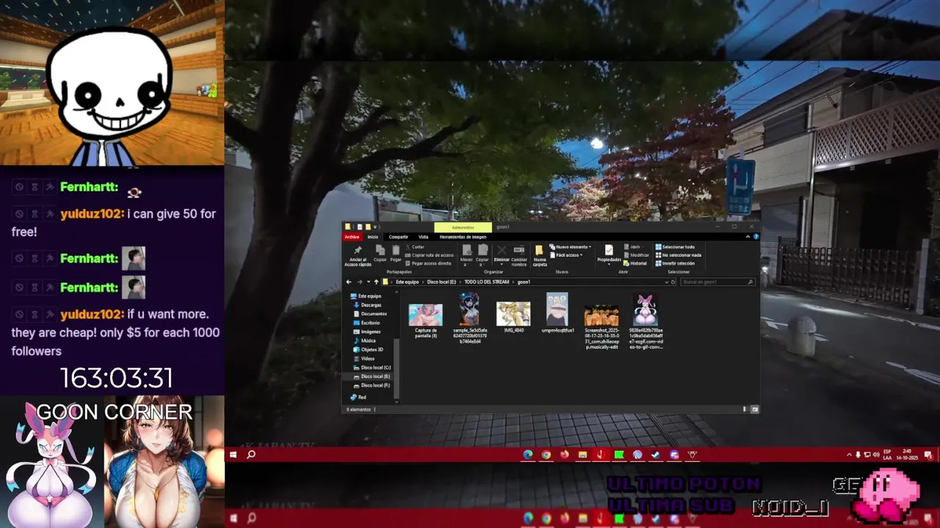Go up one folder level arrow
Screen dimensions: 940x528
[376, 282]
